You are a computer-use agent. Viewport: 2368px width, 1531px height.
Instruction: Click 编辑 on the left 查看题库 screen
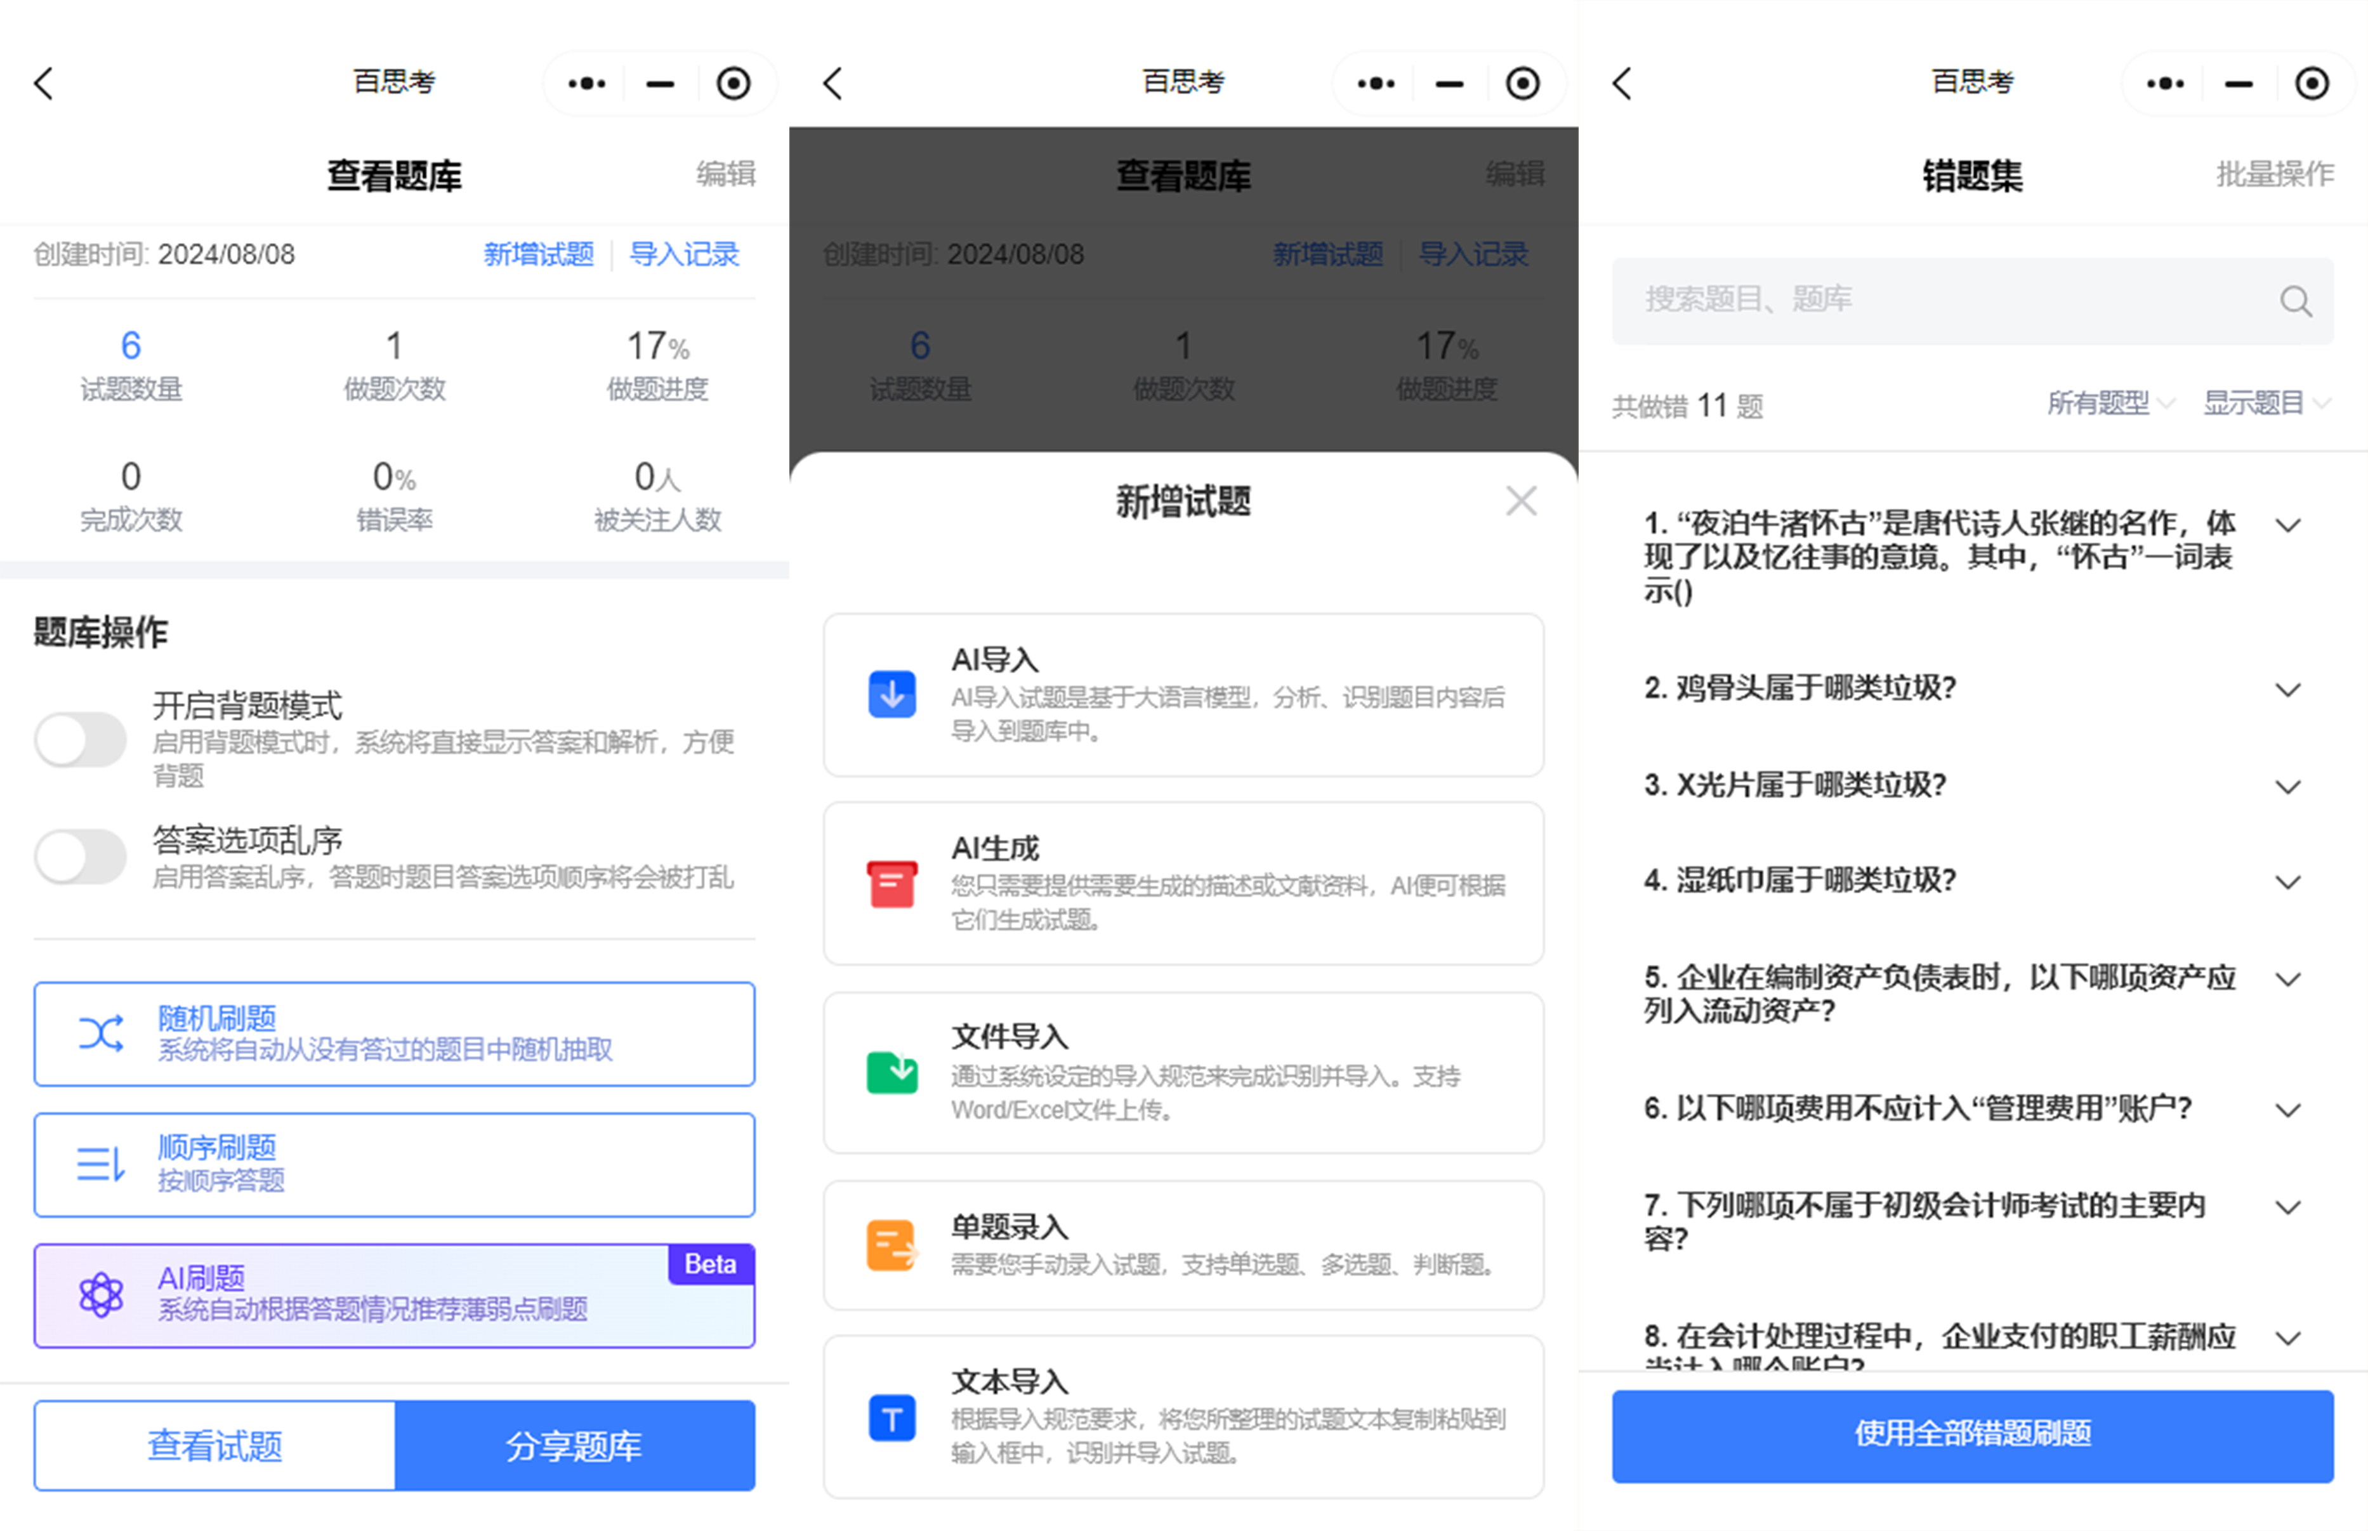726,174
